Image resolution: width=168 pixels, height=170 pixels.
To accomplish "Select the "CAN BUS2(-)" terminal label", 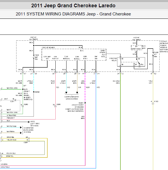I will [77, 58].
